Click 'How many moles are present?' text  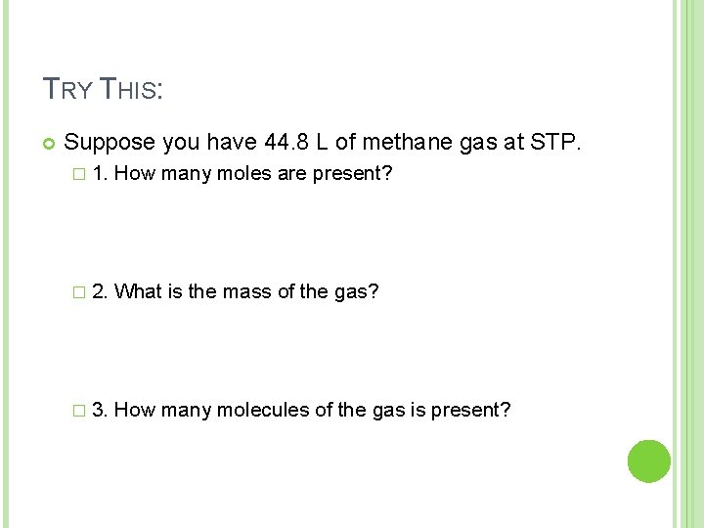pos(253,174)
